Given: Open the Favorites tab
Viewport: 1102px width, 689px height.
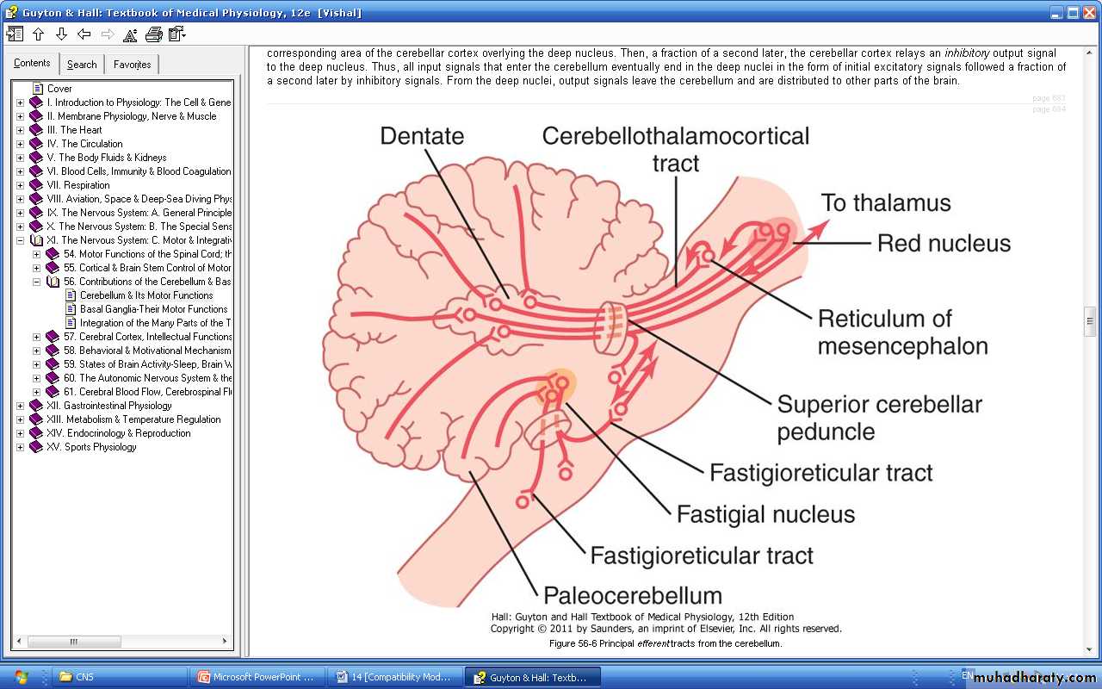Looking at the screenshot, I should (132, 65).
